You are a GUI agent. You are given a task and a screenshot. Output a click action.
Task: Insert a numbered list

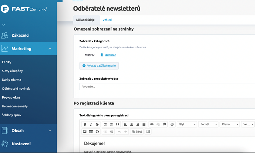[x=111, y=124]
